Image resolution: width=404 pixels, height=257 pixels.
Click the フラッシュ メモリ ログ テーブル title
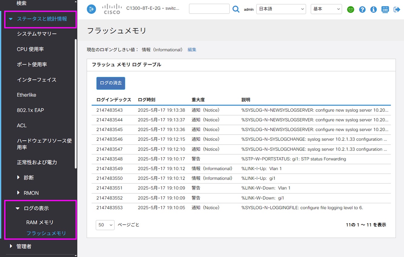tap(126, 65)
